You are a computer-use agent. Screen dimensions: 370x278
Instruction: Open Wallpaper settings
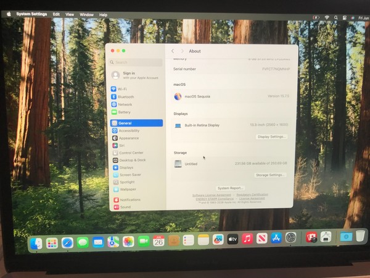pyautogui.click(x=125, y=190)
